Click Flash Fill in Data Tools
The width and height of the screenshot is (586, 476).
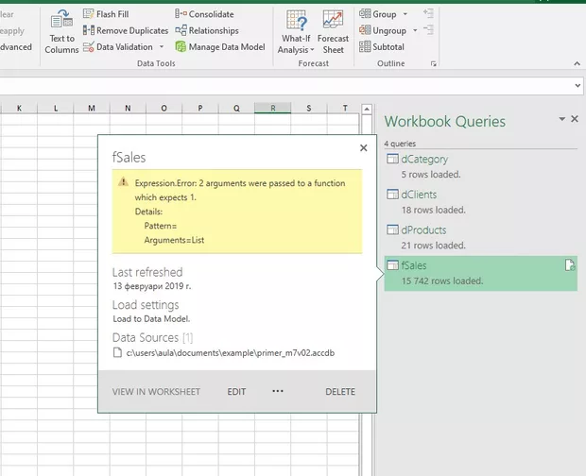[x=112, y=14]
